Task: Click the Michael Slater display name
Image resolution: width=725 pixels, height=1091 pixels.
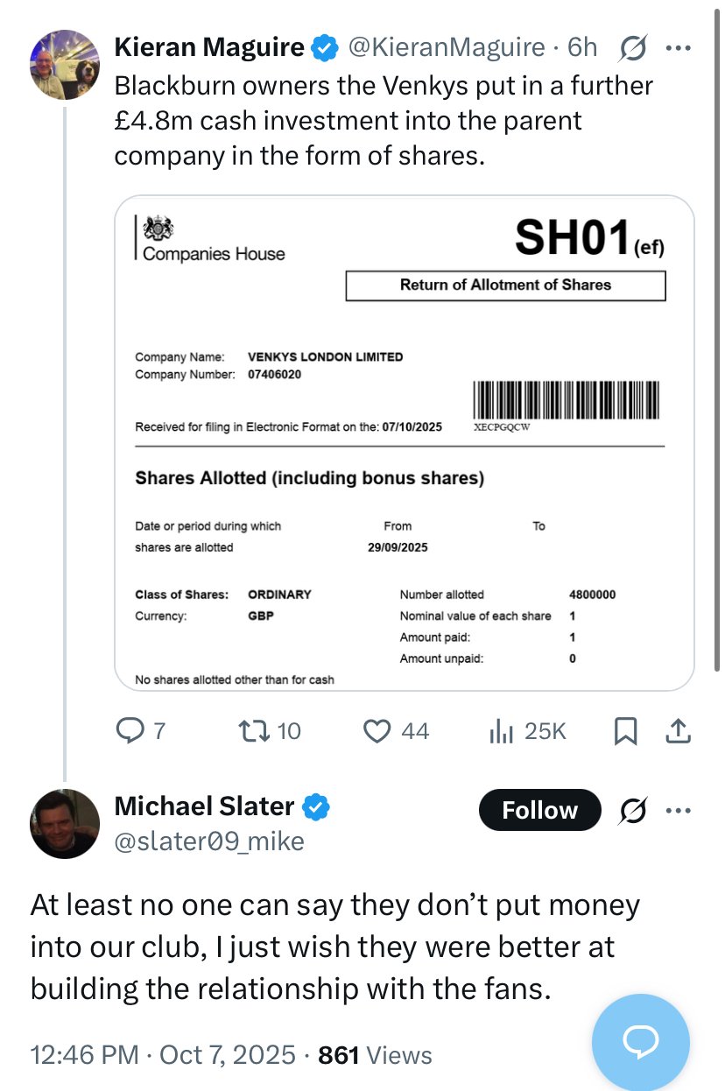Action: [204, 806]
